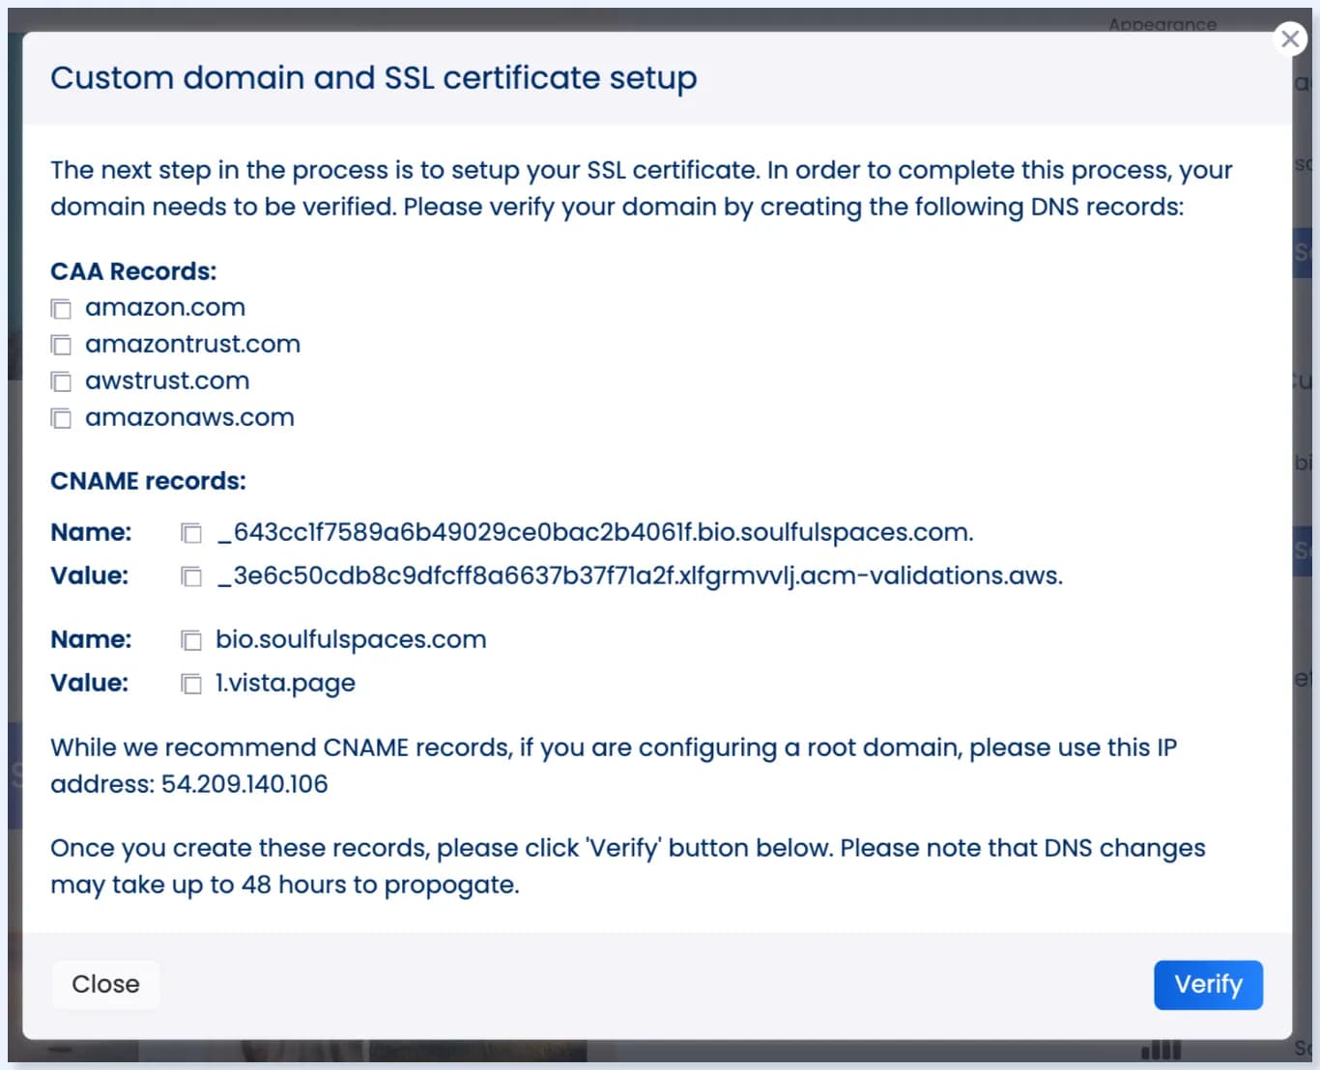Copy the acm-validations.aws CNAME value
The image size is (1320, 1070).
point(190,577)
